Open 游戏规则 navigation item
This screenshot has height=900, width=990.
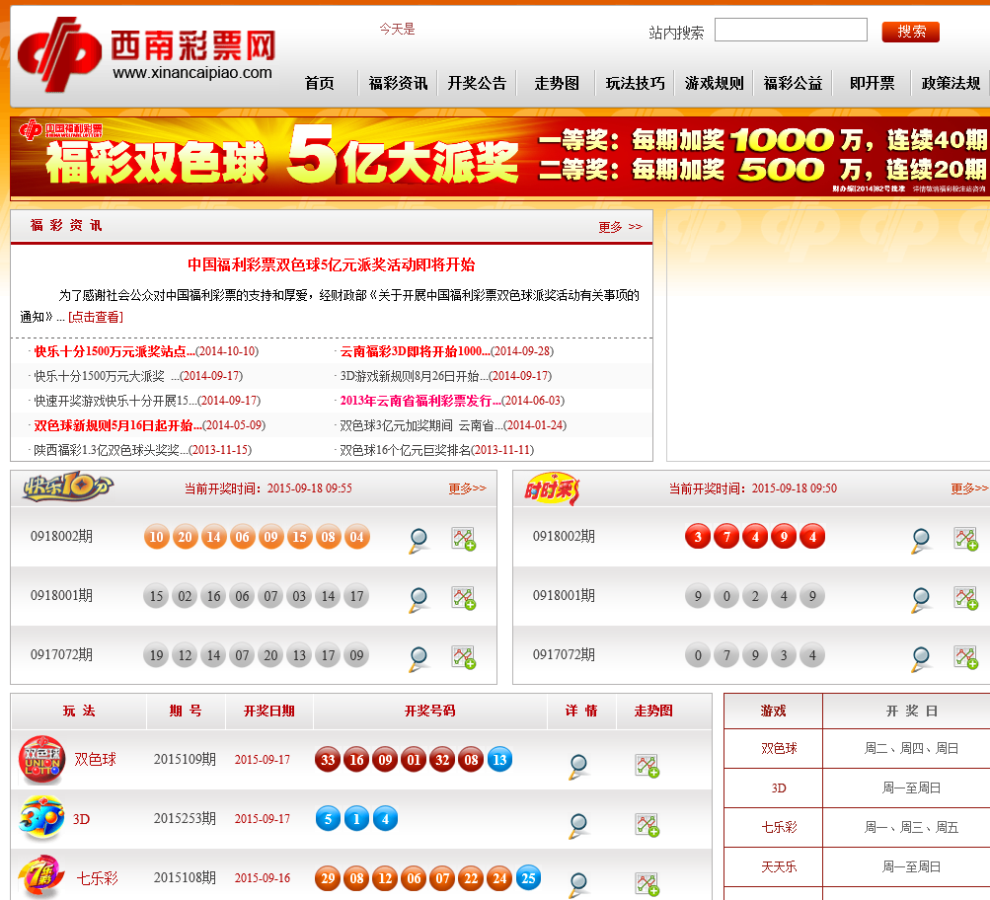coord(714,83)
